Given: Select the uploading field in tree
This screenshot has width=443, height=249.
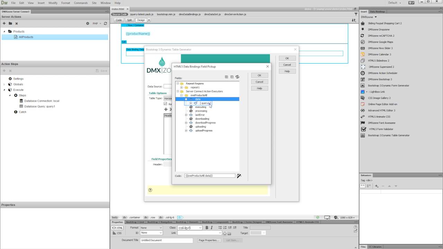Looking at the screenshot, I should pyautogui.click(x=200, y=127).
